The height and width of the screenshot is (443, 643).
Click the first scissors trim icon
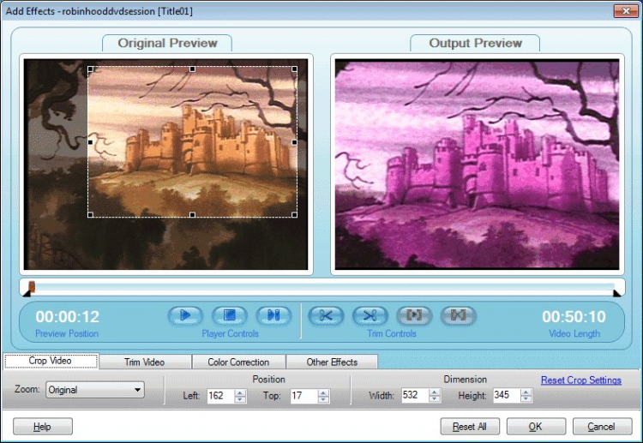pos(326,315)
